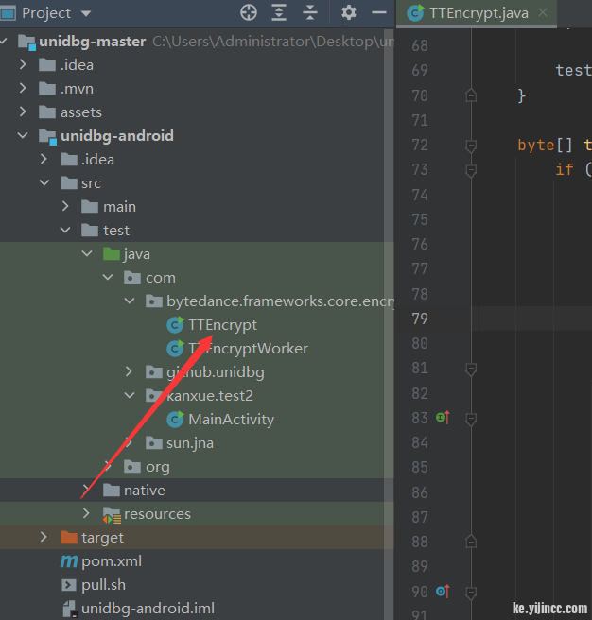Viewport: 592px width, 620px height.
Task: Click the shell icon beside pull.sh
Action: click(69, 585)
